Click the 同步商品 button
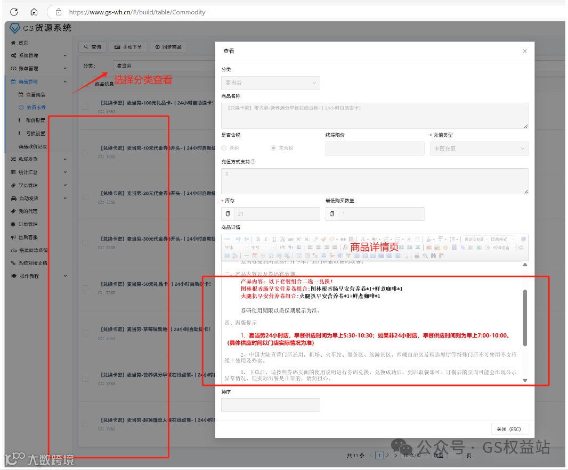 (168, 47)
